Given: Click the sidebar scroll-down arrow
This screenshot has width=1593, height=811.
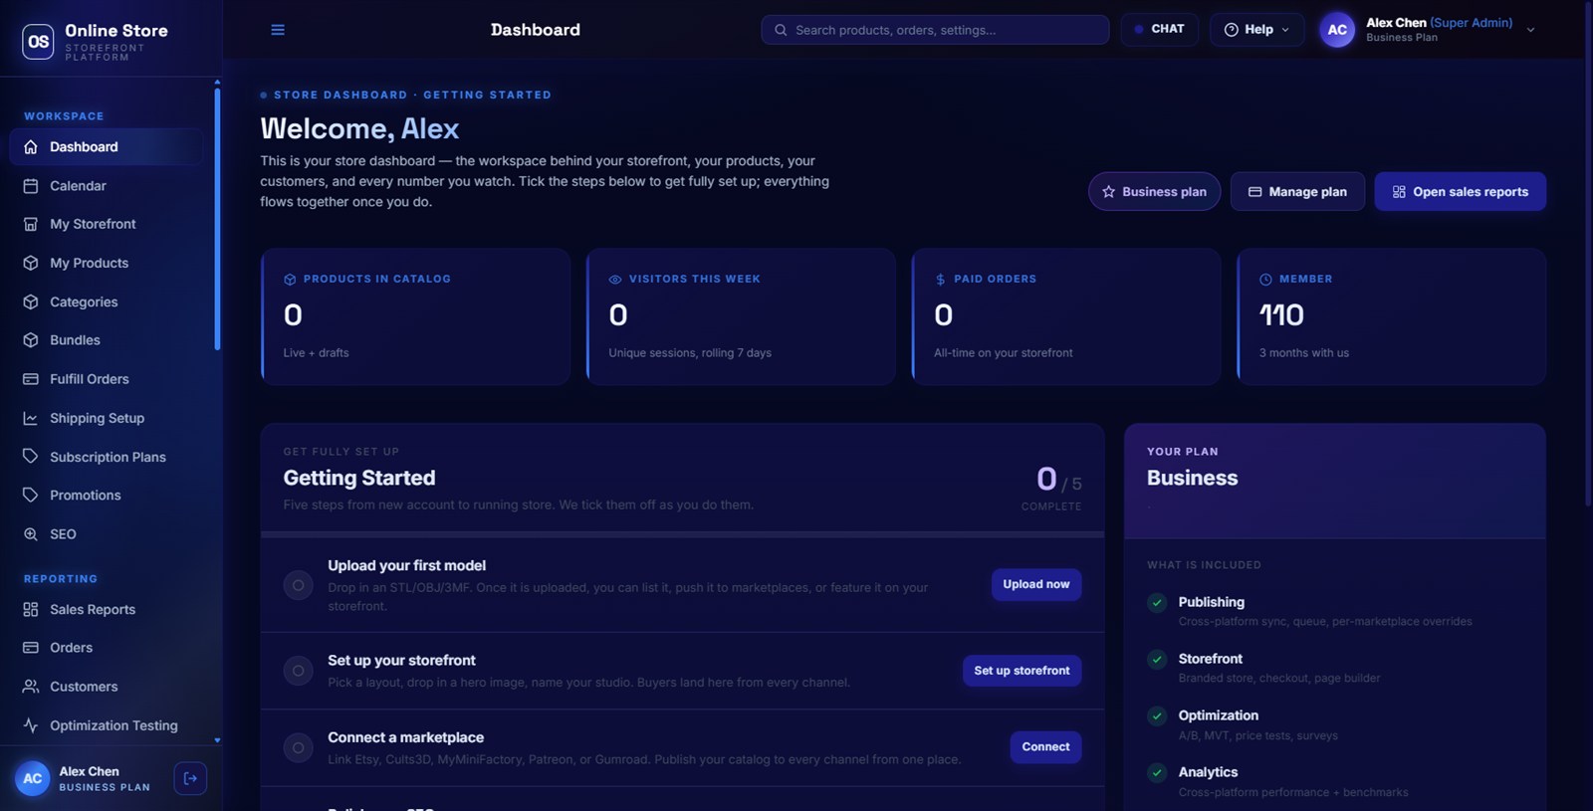Looking at the screenshot, I should click(x=217, y=740).
